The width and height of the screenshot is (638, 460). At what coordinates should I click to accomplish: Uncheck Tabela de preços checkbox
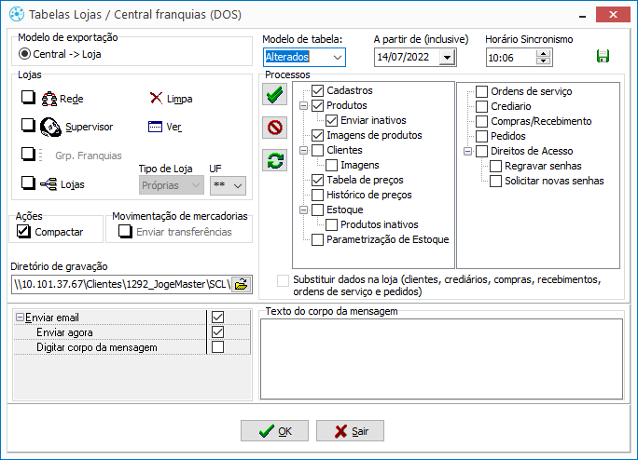[318, 180]
